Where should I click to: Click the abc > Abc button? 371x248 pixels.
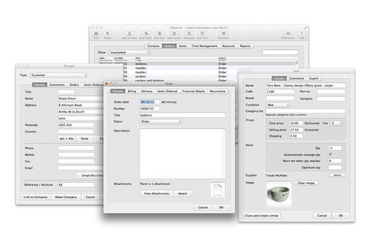click(x=67, y=139)
